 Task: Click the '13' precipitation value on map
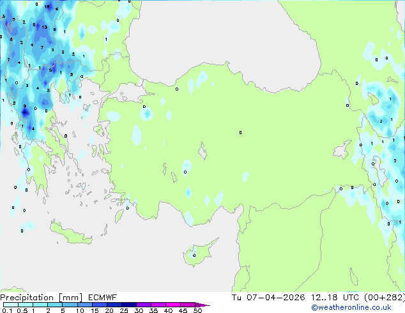coord(45,27)
